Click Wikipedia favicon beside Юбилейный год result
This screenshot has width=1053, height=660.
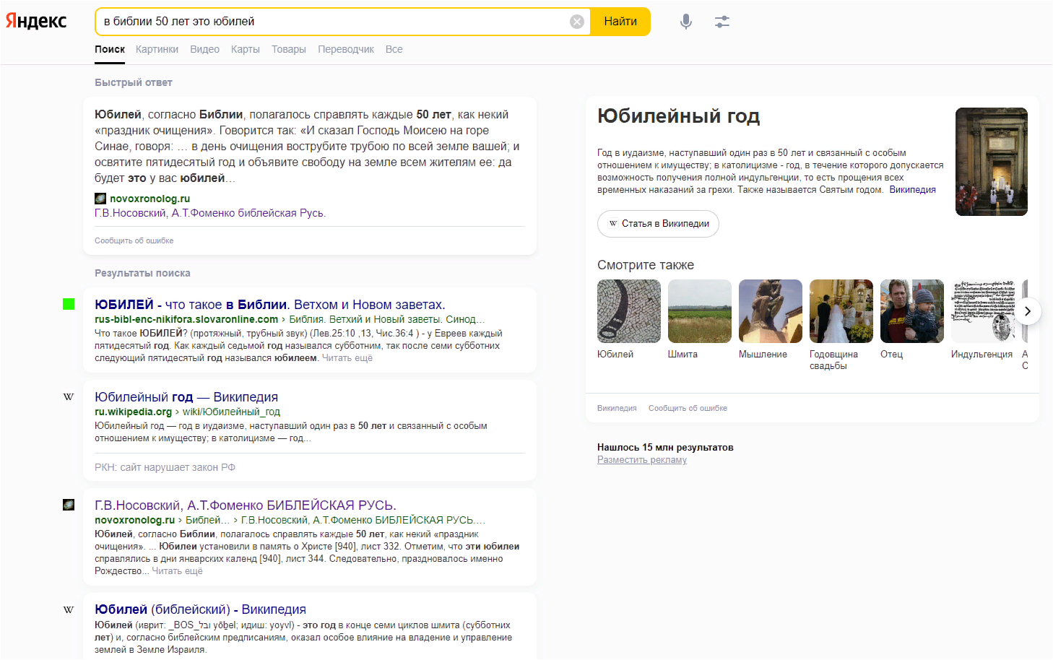pos(69,396)
